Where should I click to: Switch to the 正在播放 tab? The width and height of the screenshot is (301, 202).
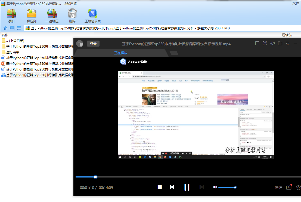point(121,53)
